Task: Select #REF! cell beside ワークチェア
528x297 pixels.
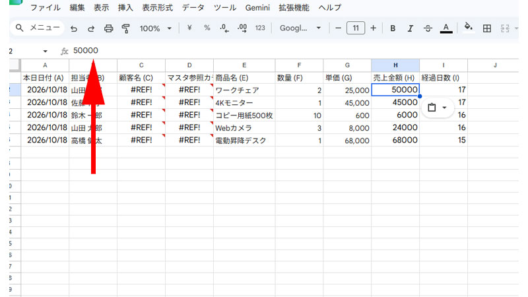Action: click(x=189, y=90)
